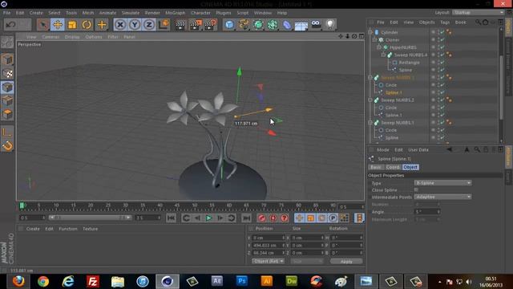Screen dimensions: 513x289
Task: Toggle visibility dots for Cylinder
Action: tap(438, 32)
